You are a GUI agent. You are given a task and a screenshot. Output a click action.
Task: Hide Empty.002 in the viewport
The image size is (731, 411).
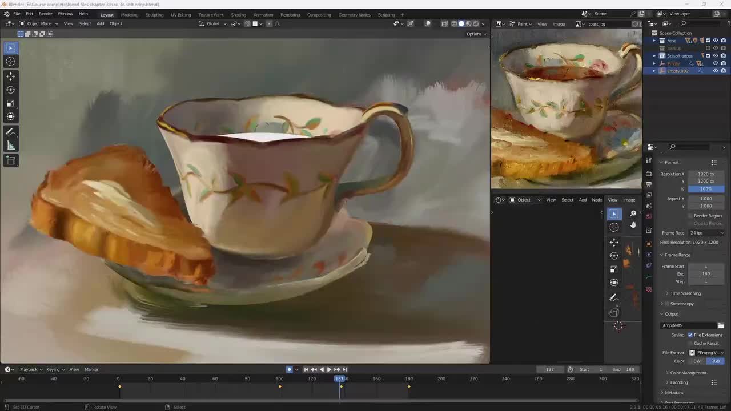click(715, 71)
